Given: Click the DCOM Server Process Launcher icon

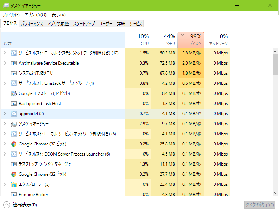Looking at the screenshot, I should click(14, 154).
